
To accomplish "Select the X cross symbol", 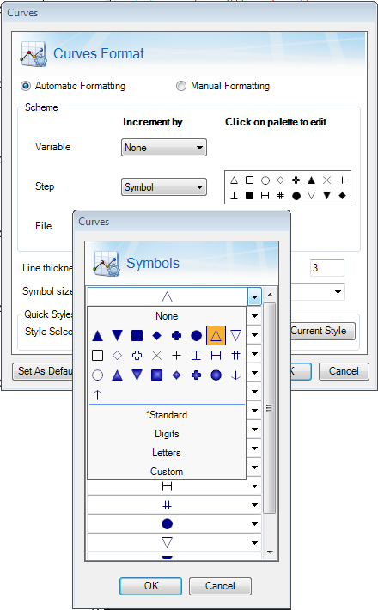I will 156,355.
